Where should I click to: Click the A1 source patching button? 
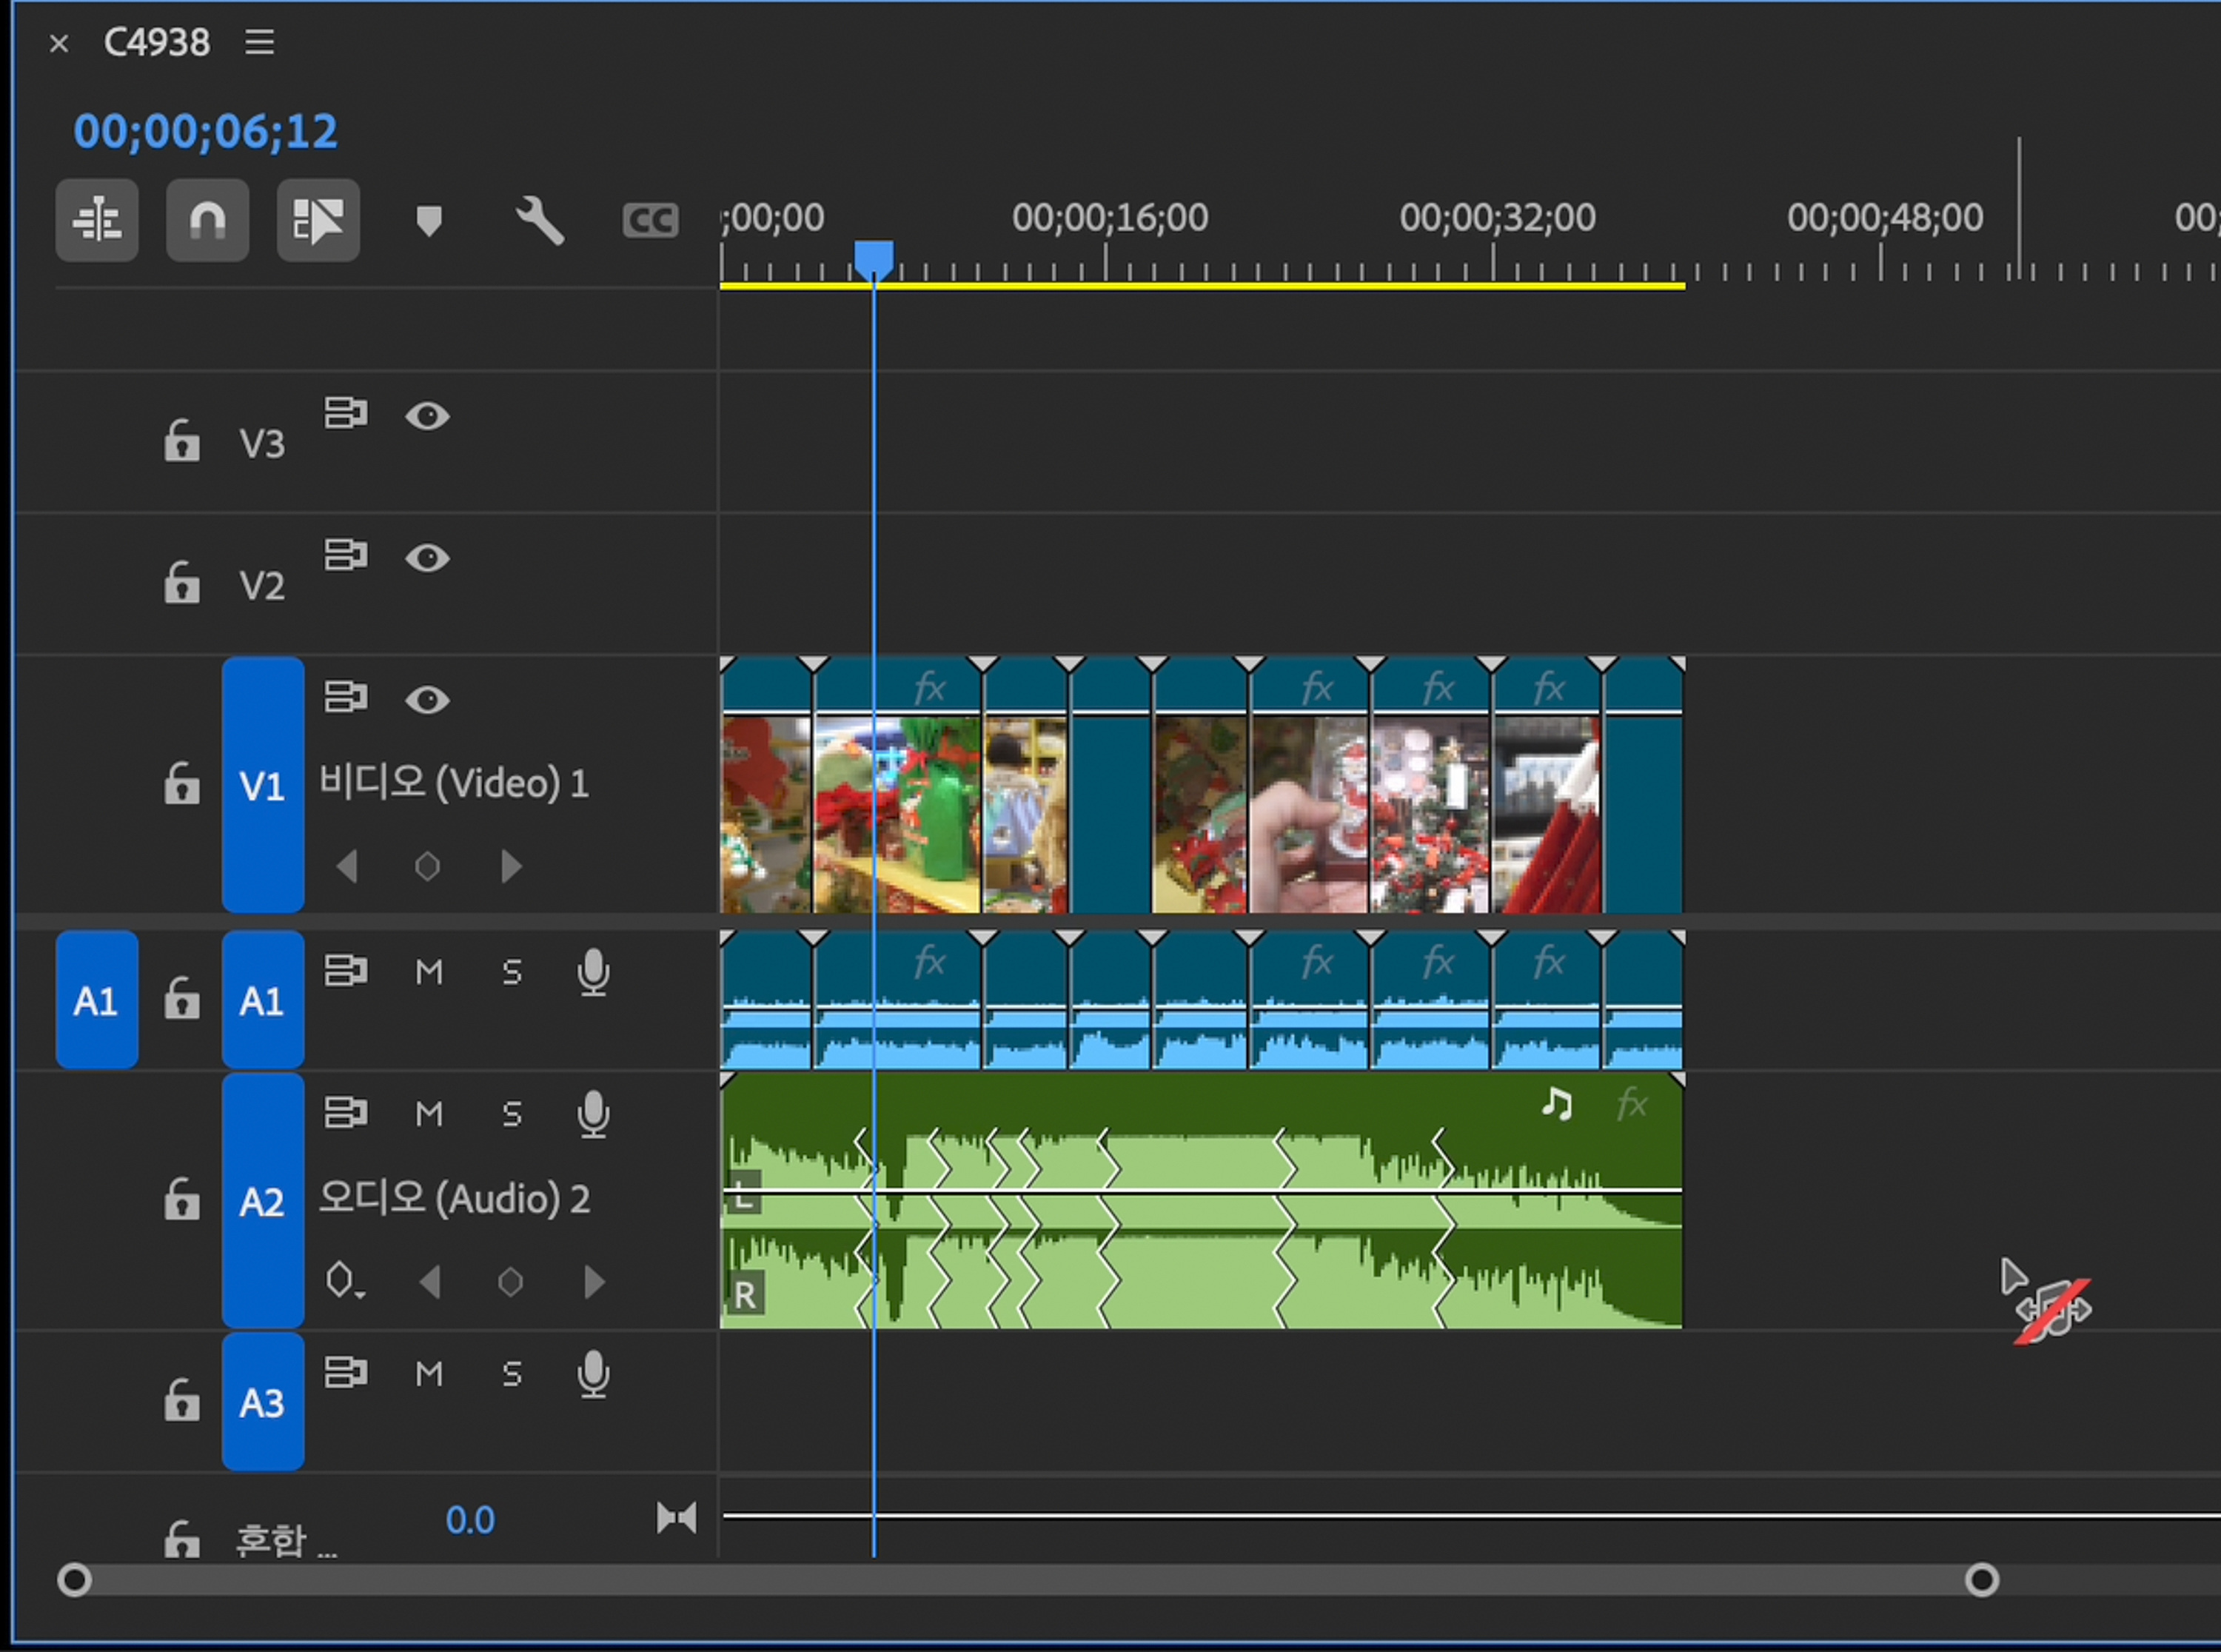(x=96, y=1000)
